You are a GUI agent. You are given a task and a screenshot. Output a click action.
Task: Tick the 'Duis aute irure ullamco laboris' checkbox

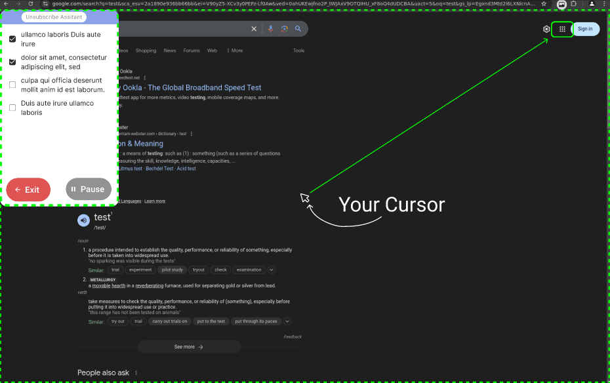pos(12,108)
